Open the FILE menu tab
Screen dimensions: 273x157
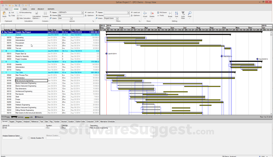7,9
